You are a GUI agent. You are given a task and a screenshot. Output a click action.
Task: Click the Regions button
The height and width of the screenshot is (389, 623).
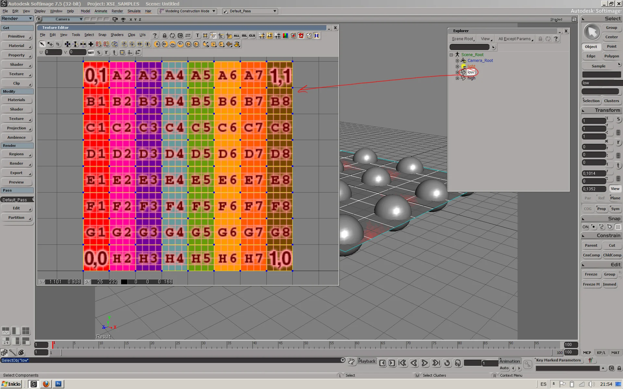[x=17, y=154]
